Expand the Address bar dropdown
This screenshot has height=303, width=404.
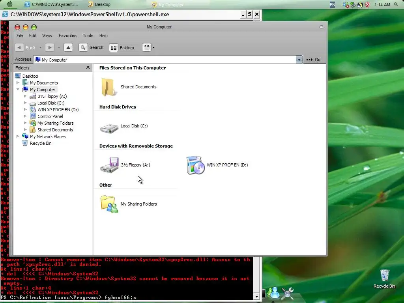299,60
